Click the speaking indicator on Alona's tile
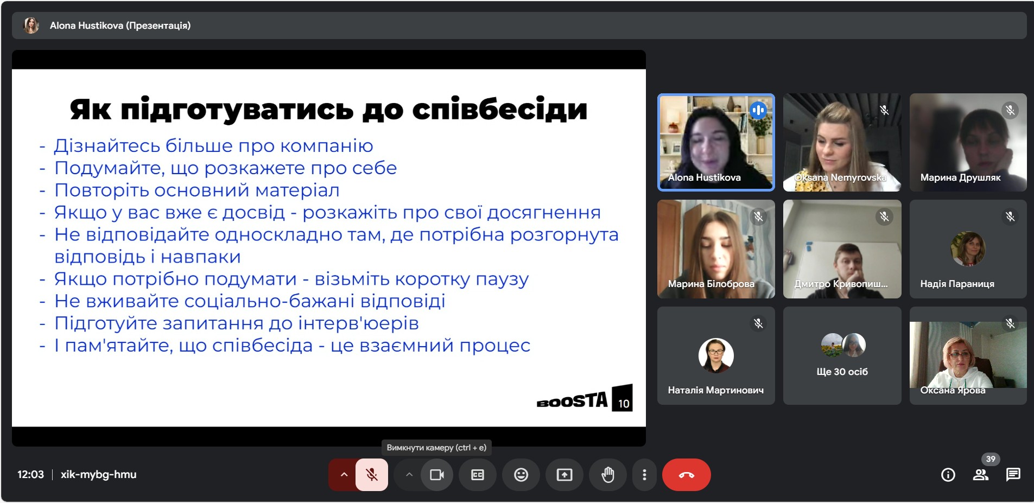1034x503 pixels. [x=758, y=111]
